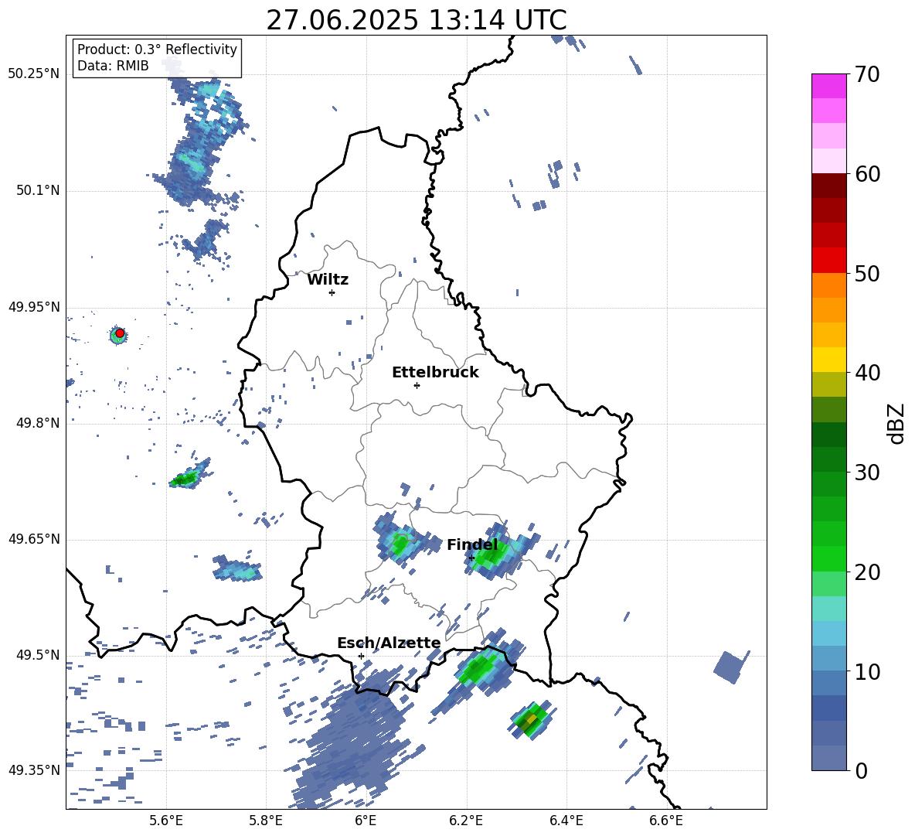This screenshot has height=836, width=915.
Task: Click the 10 colorbar tick value
Action: [867, 671]
